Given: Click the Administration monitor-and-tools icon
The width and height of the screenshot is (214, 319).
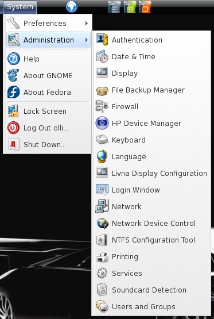Looking at the screenshot, I should [x=14, y=40].
